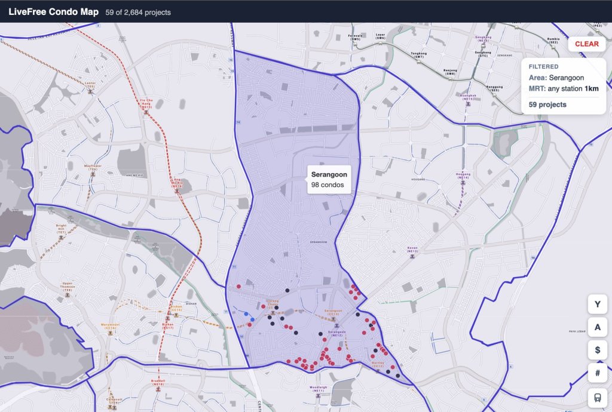
Task: Click the Lentor (TE5) station marker
Action: pos(90,91)
